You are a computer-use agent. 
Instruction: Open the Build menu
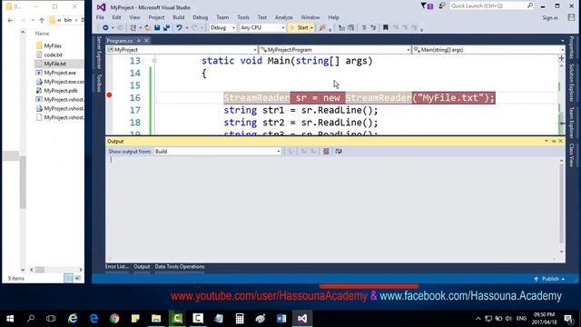(179, 17)
